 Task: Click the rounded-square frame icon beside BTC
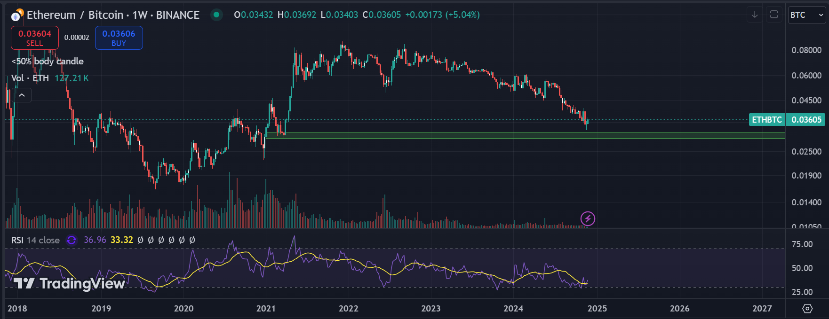tap(774, 15)
